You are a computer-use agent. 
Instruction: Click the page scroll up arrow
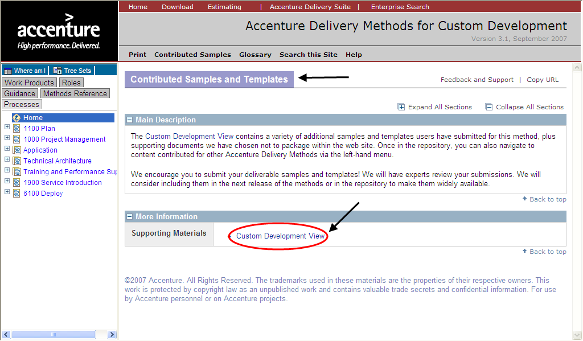pyautogui.click(x=577, y=67)
